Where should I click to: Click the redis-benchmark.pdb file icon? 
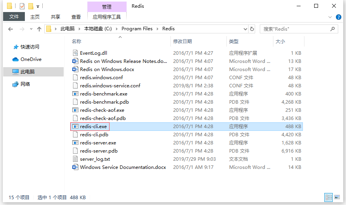pyautogui.click(x=75, y=102)
